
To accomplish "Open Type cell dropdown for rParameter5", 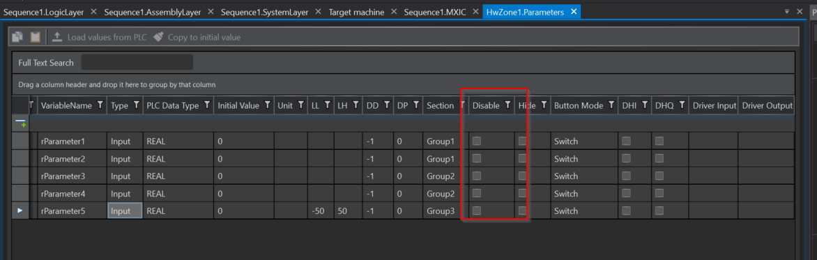I will [x=125, y=211].
